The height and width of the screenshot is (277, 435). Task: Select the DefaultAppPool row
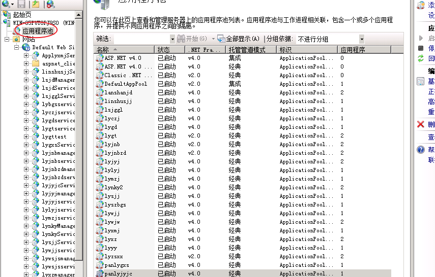243,84
